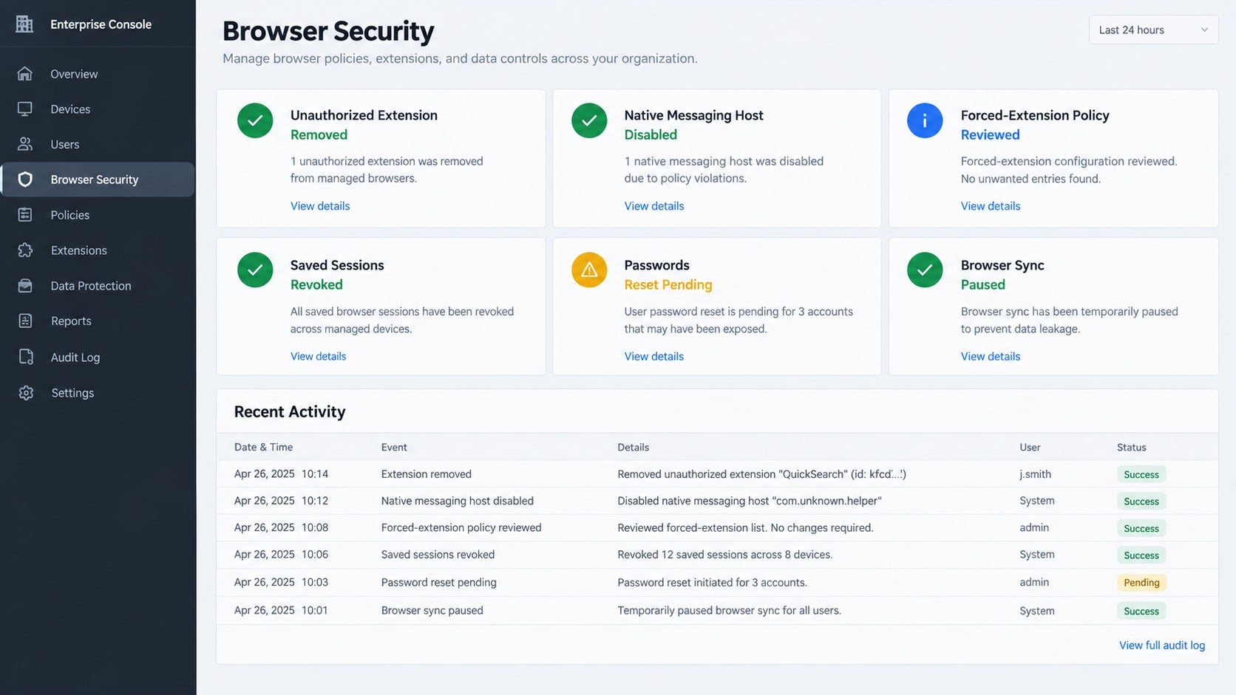View details for Passwords card
This screenshot has width=1236, height=695.
654,356
